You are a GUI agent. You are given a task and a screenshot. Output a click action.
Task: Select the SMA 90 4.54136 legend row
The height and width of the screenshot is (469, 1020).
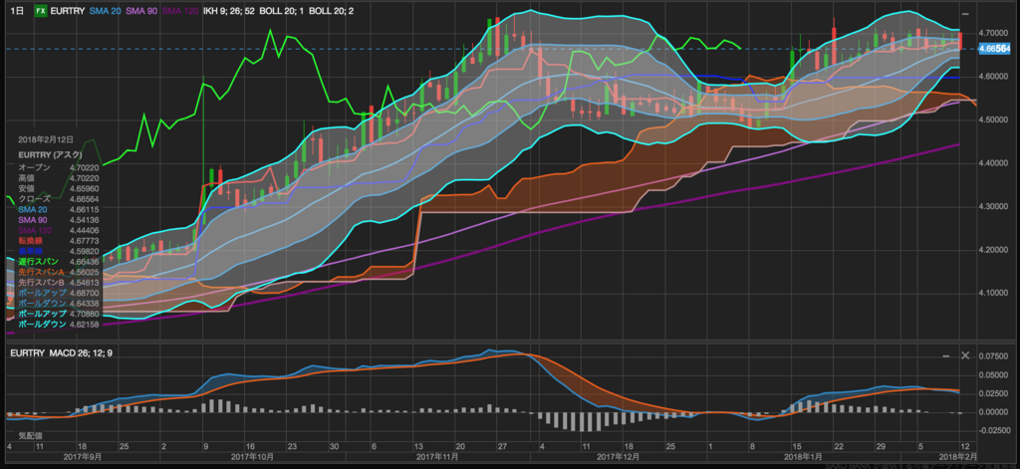59,220
